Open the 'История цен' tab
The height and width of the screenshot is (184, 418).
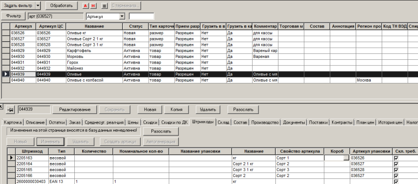(x=390, y=122)
